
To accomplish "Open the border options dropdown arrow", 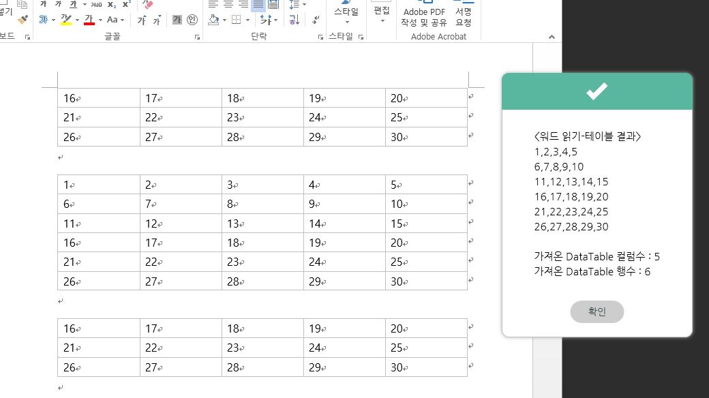I will coord(247,21).
